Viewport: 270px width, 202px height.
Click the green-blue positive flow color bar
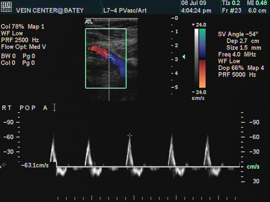click(202, 43)
